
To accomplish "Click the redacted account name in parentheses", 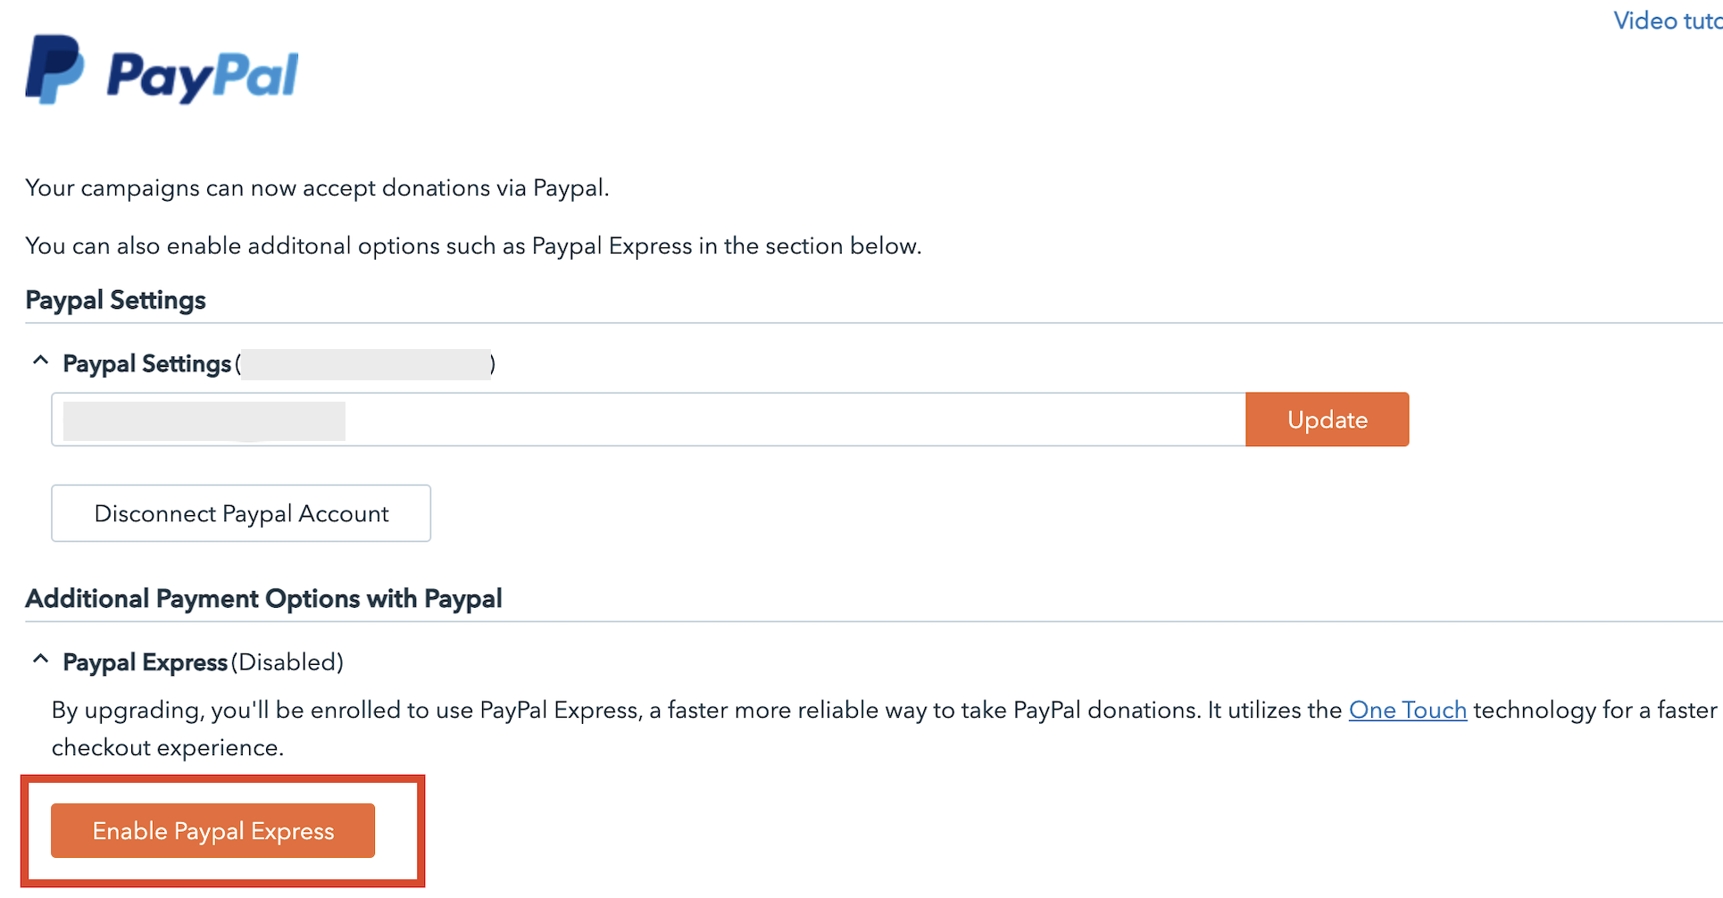I will (366, 364).
